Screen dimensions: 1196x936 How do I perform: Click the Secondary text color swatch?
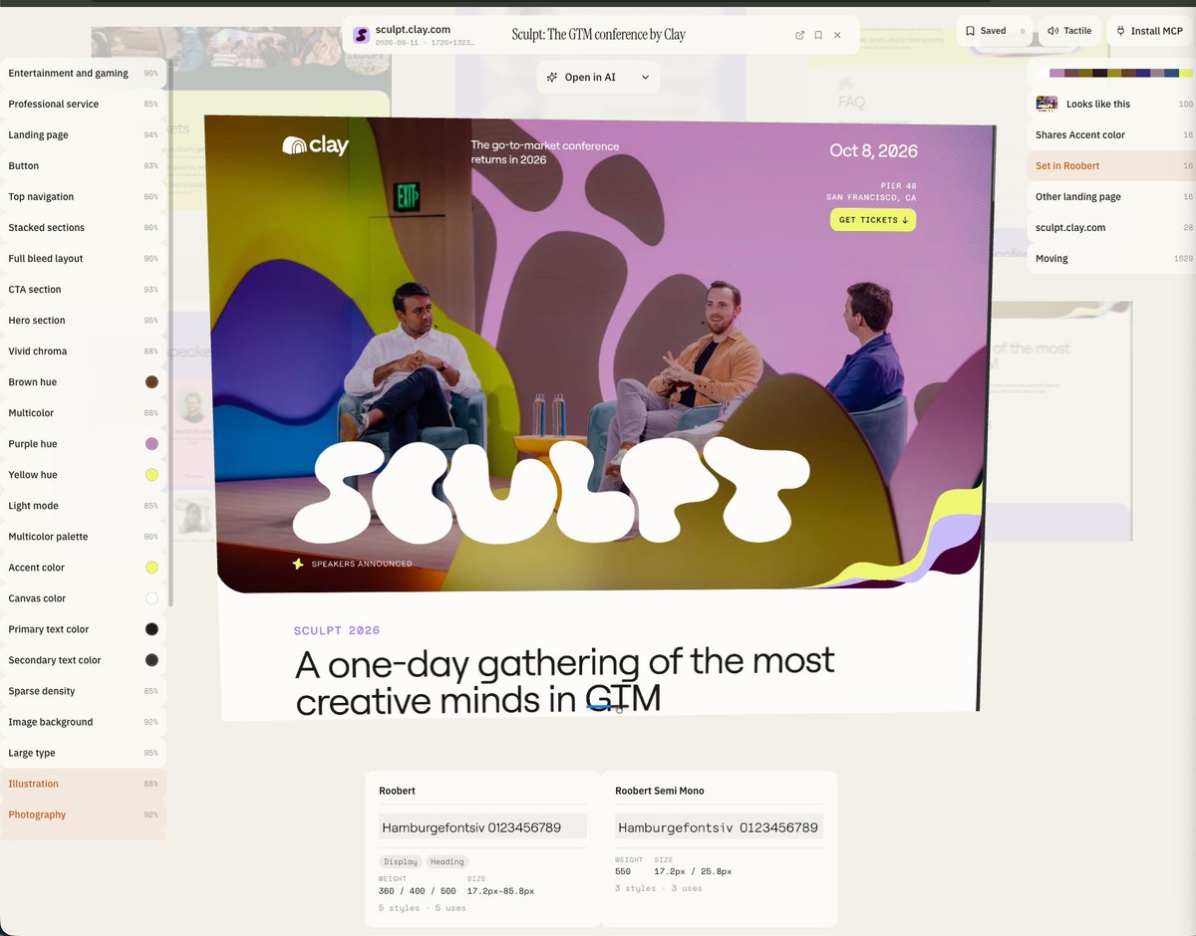click(x=151, y=660)
